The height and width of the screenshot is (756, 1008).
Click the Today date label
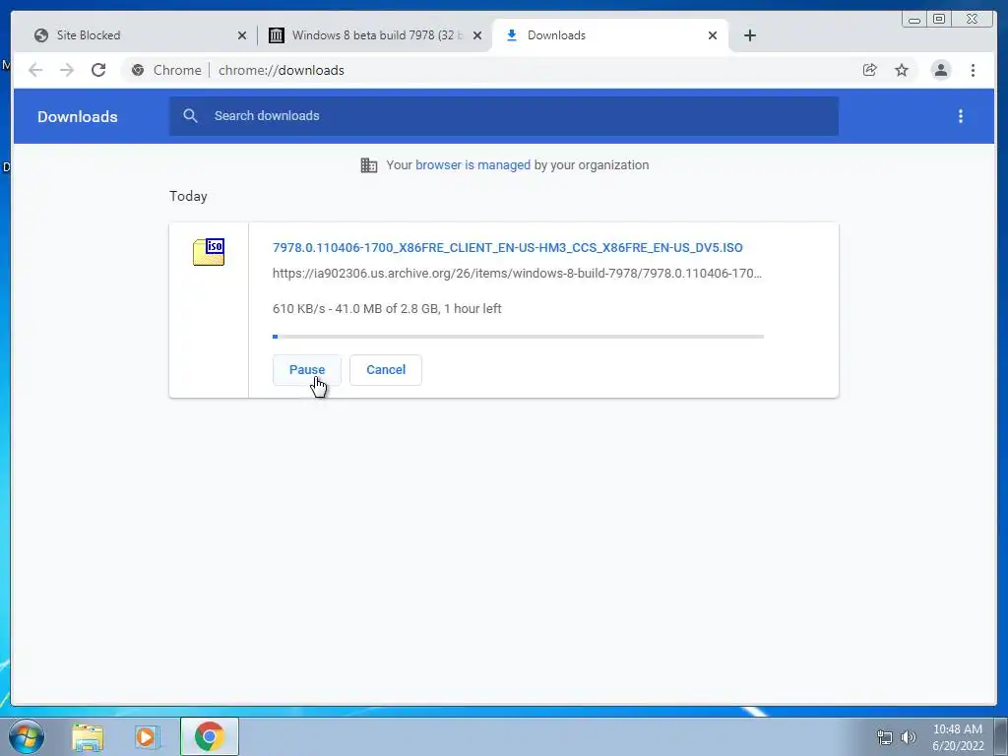(x=188, y=196)
